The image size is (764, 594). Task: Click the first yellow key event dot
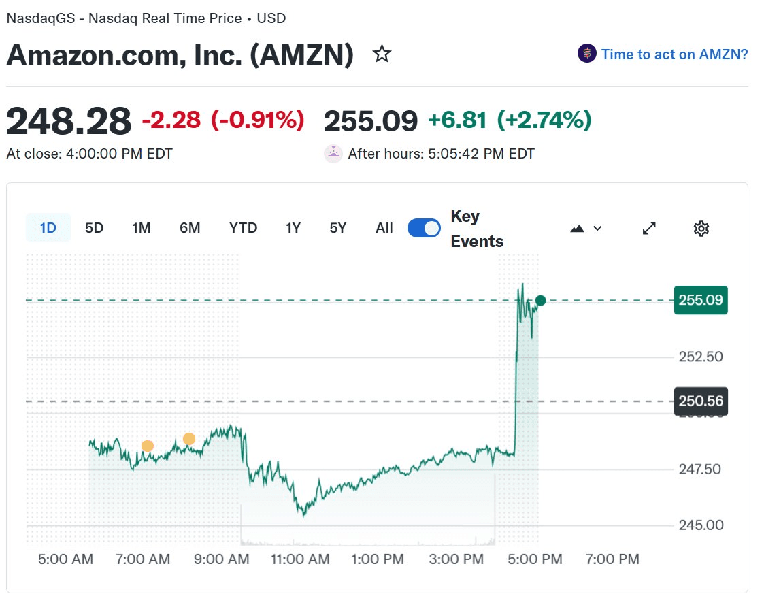[148, 446]
